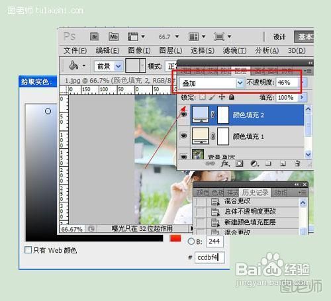Open Mini Bridge via Mb icon
This screenshot has height=301, width=331.
point(114,36)
